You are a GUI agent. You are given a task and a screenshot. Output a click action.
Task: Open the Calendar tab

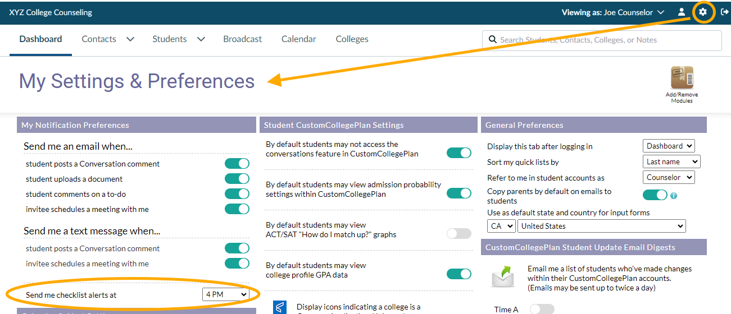tap(298, 39)
